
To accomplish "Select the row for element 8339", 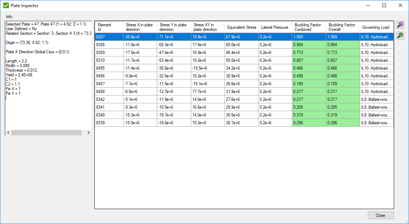I will tap(244, 123).
